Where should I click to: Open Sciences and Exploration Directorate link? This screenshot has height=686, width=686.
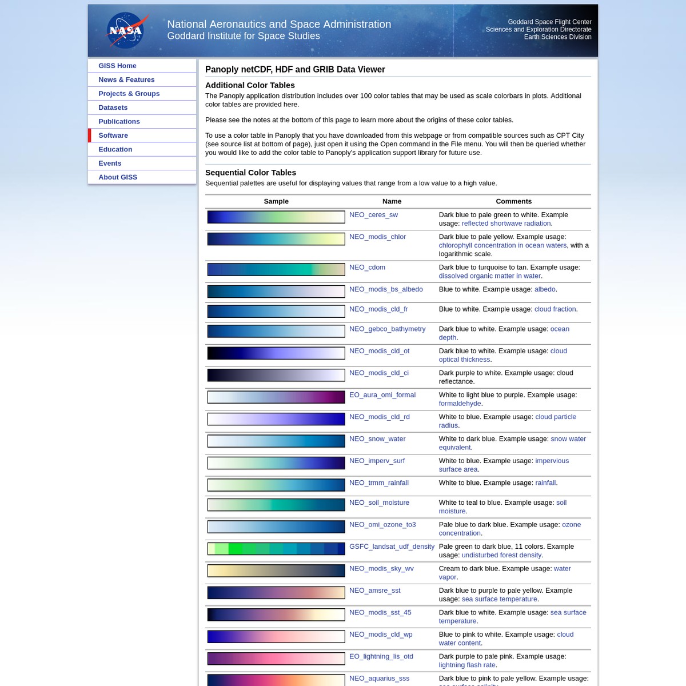tap(539, 29)
